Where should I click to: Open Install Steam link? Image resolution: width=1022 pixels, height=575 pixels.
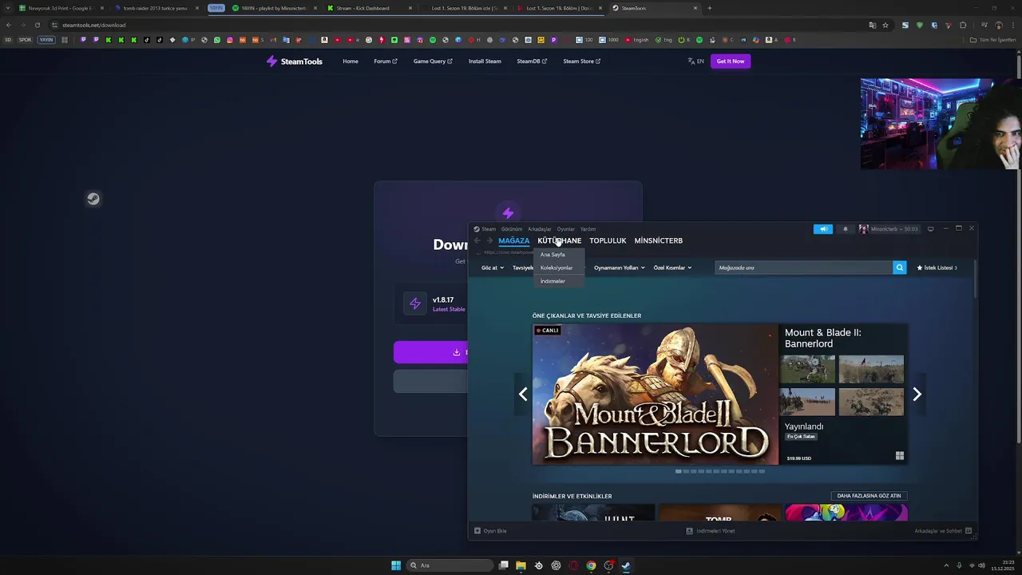pyautogui.click(x=485, y=61)
